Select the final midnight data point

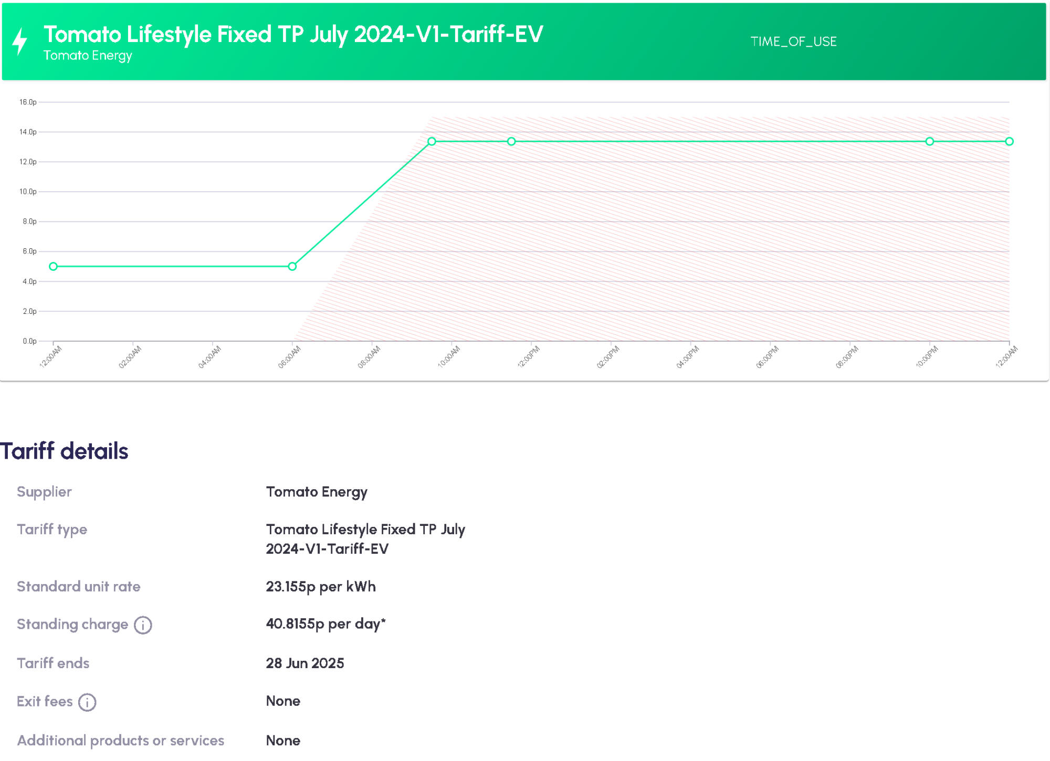(1009, 141)
